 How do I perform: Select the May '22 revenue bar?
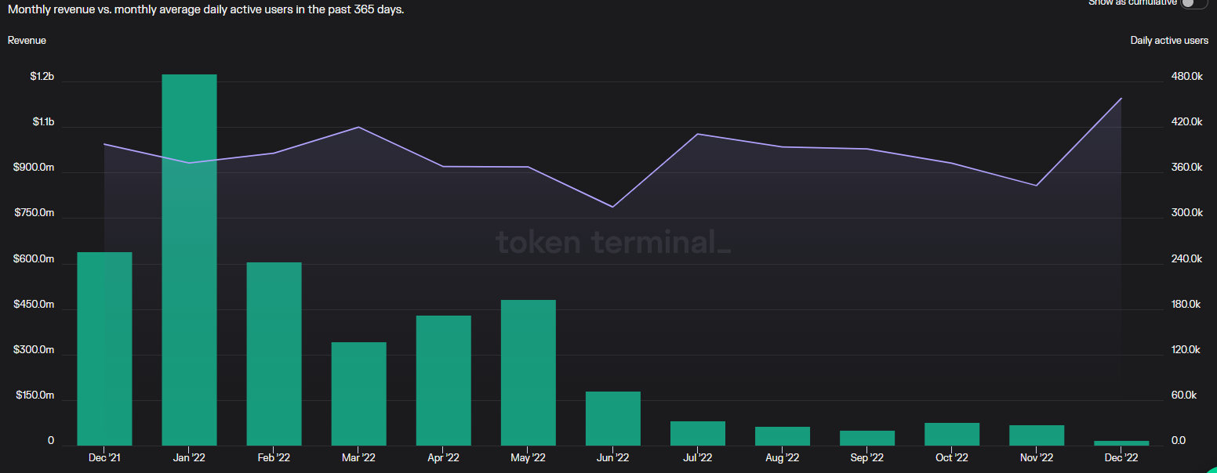point(528,373)
